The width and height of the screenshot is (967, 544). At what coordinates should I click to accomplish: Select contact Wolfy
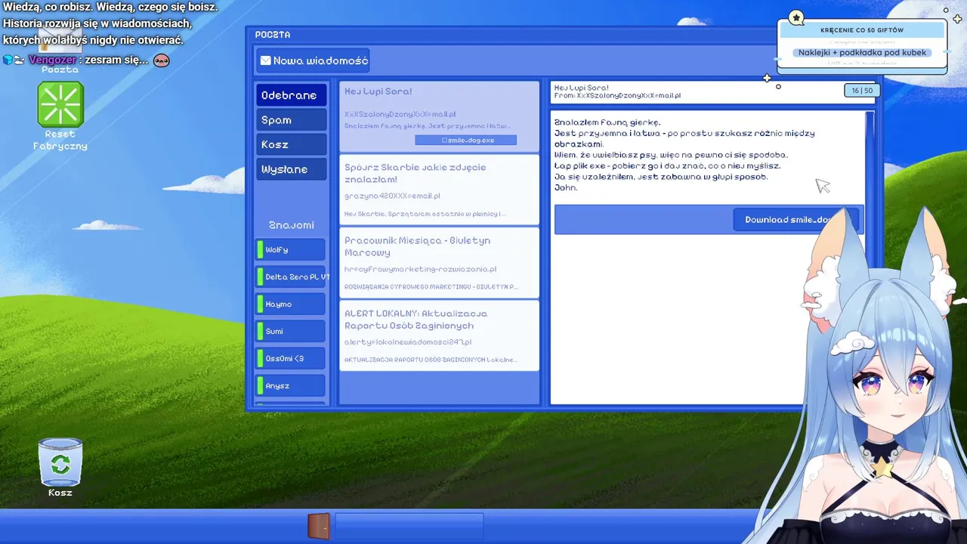coord(291,249)
